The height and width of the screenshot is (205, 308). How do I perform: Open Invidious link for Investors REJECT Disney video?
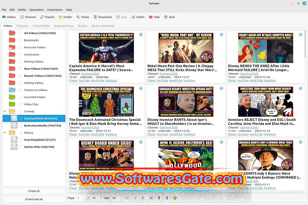click(x=269, y=134)
